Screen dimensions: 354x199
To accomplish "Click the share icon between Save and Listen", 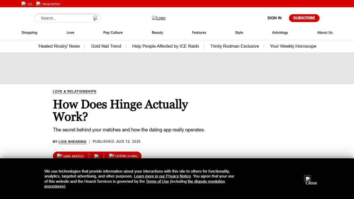I will pos(97,156).
